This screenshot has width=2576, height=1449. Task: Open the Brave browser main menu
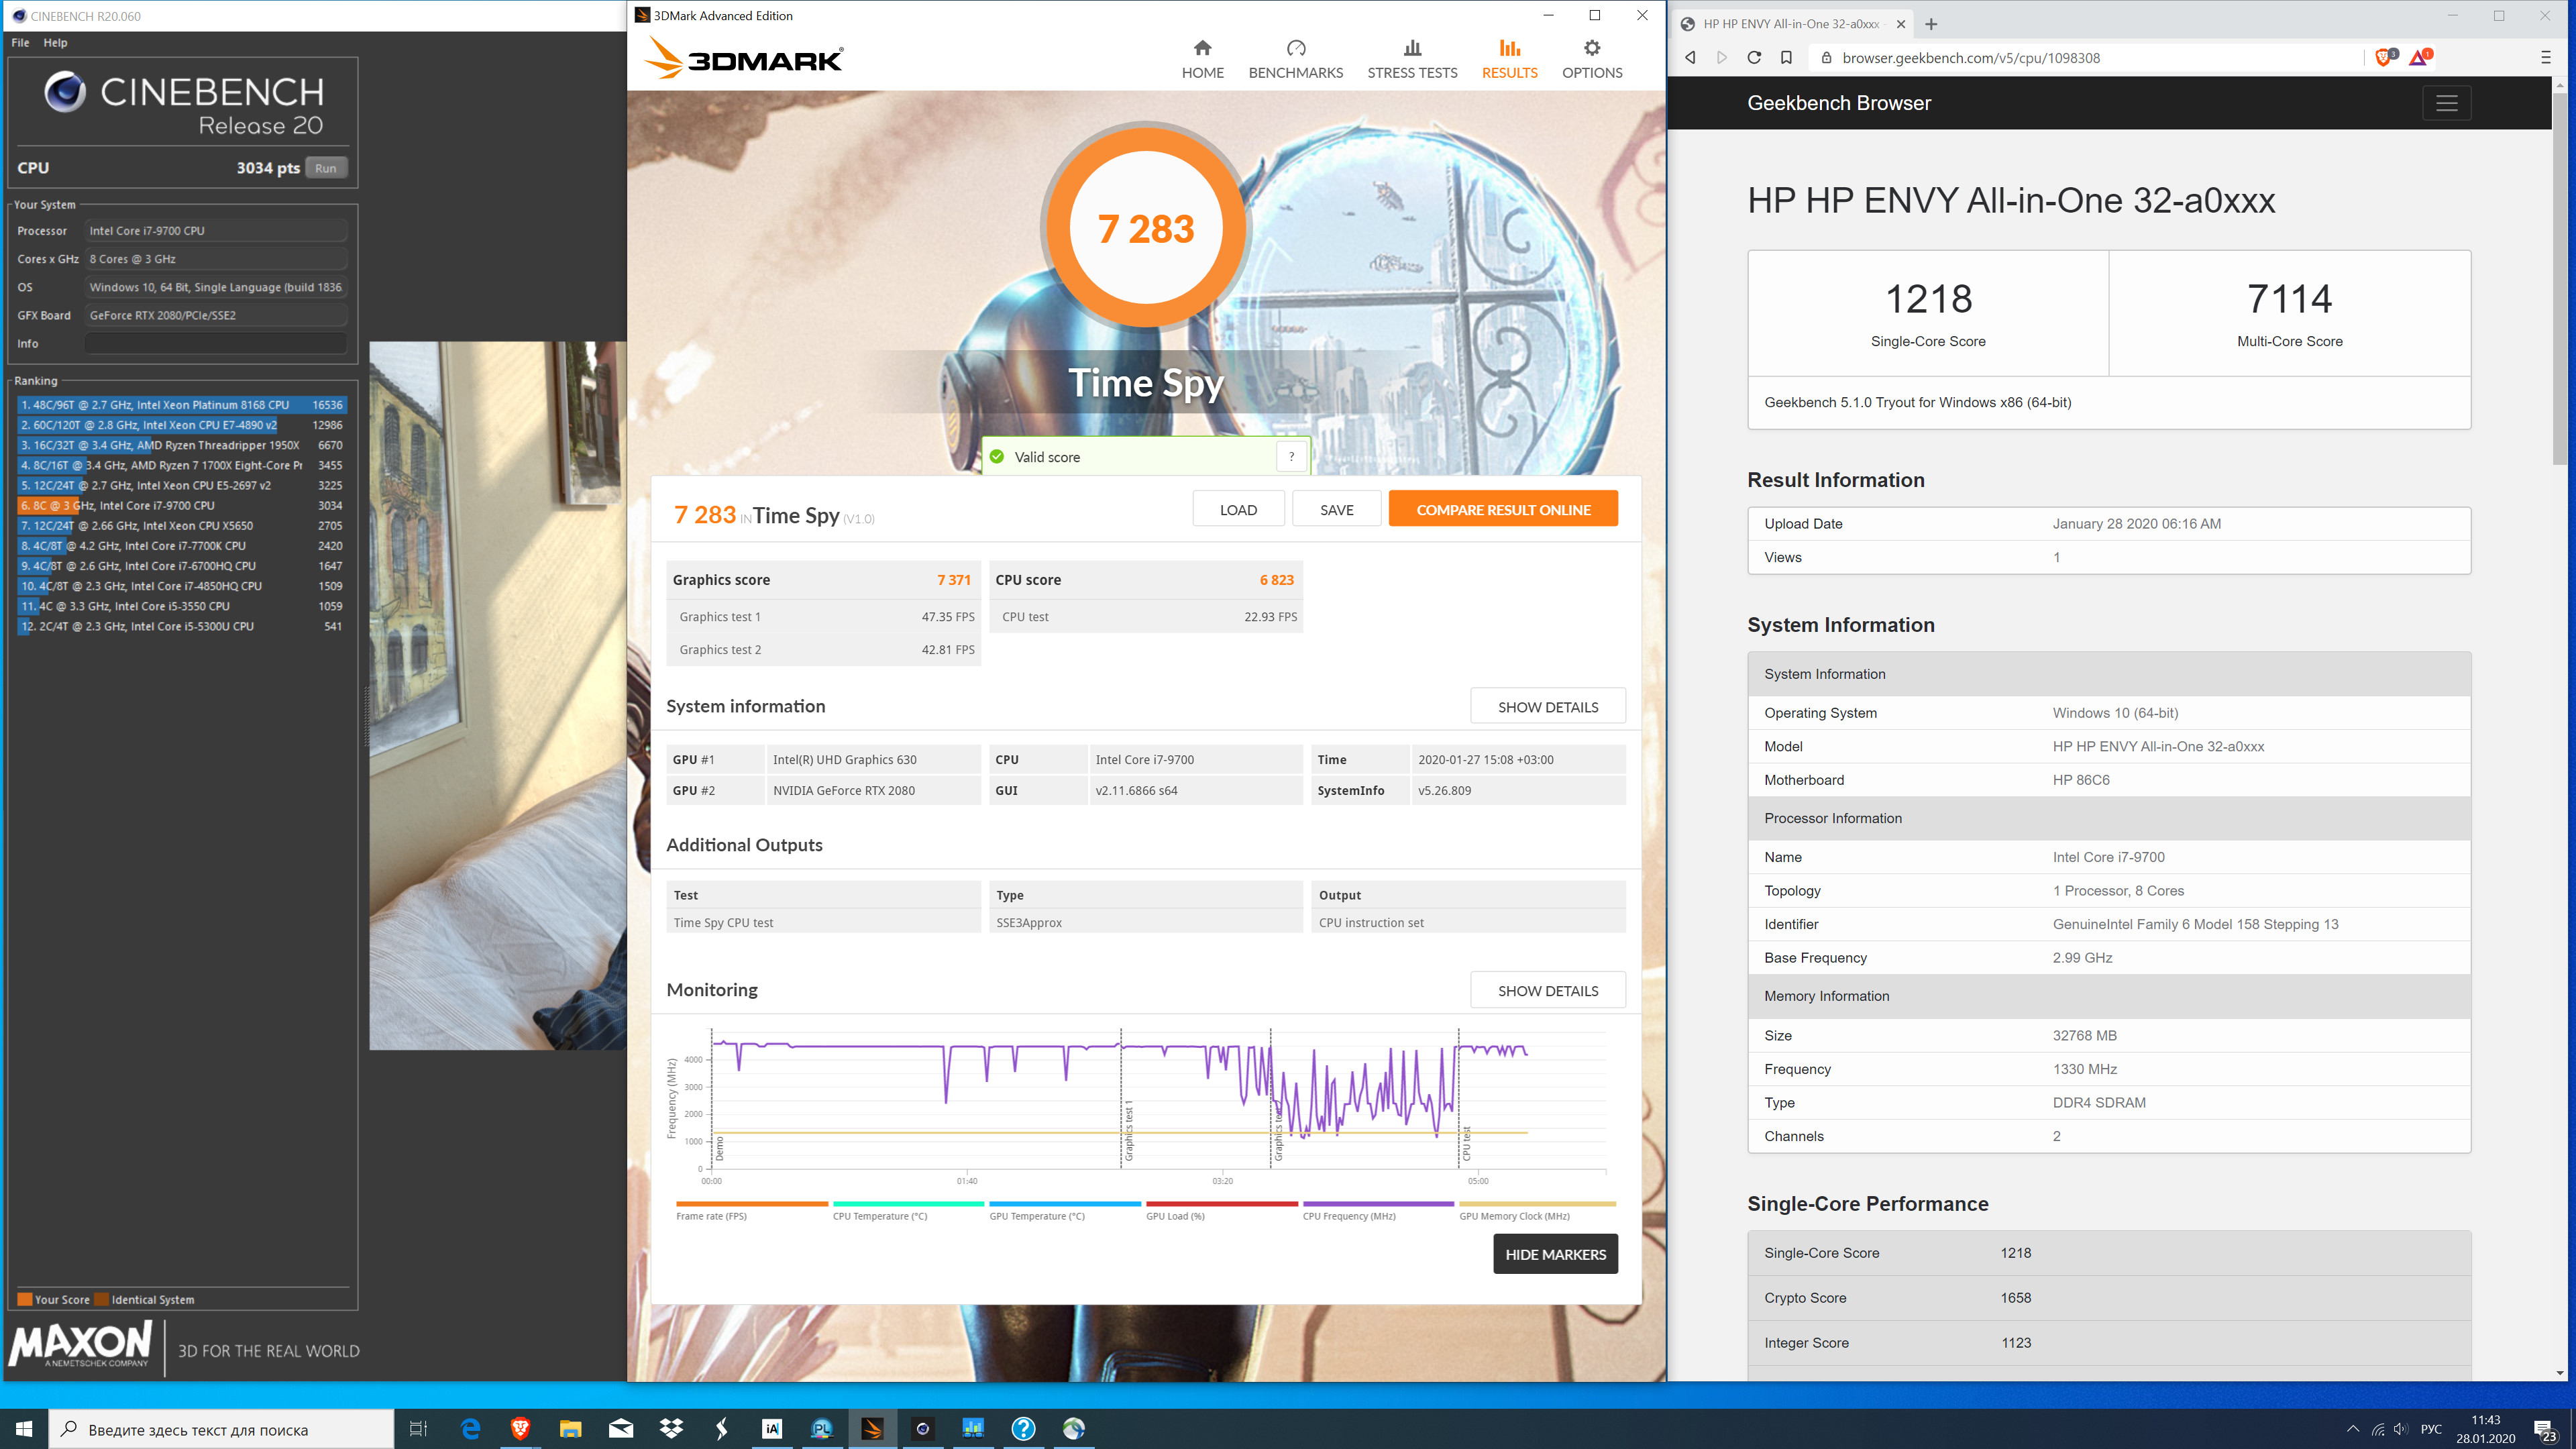click(2545, 58)
